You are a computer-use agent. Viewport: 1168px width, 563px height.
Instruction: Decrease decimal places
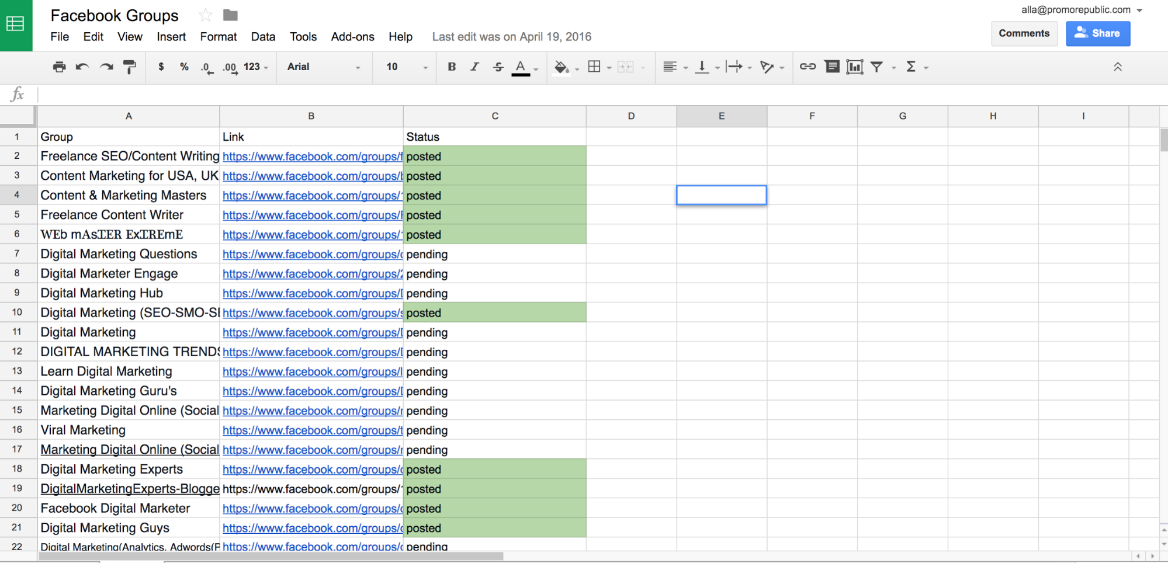pos(207,68)
